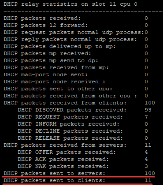Click 'DHCP packets mp send to dp' line
Screen dimensions: 163x186
[76, 61]
